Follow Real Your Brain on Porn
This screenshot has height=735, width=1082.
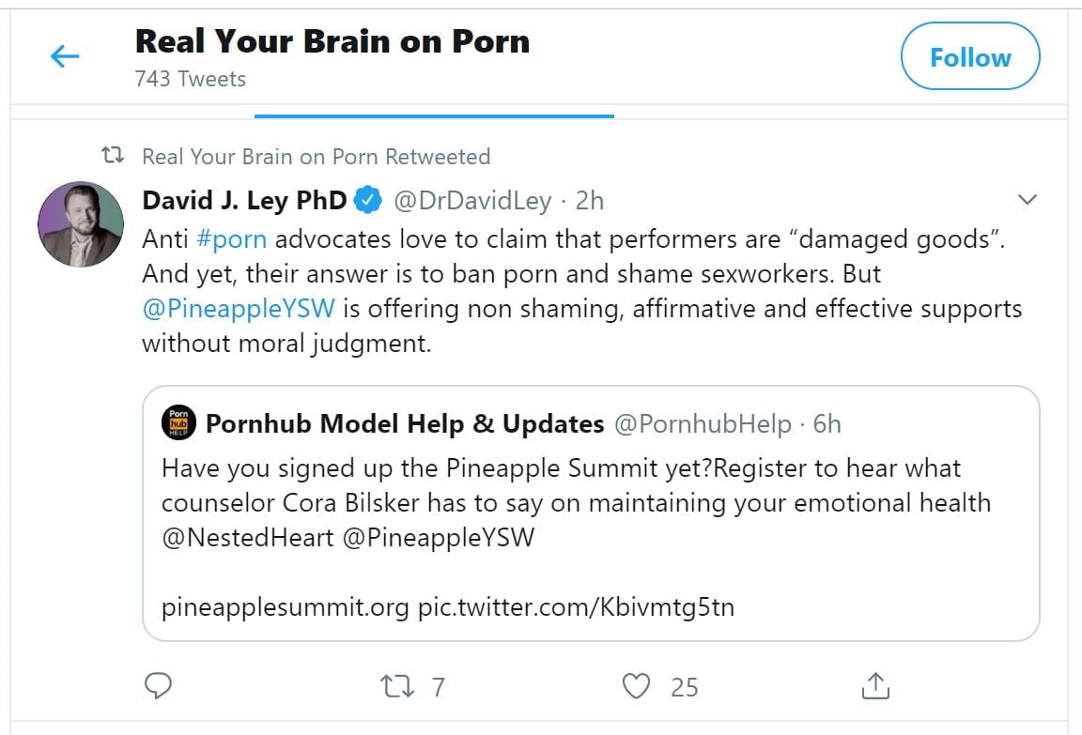coord(970,57)
